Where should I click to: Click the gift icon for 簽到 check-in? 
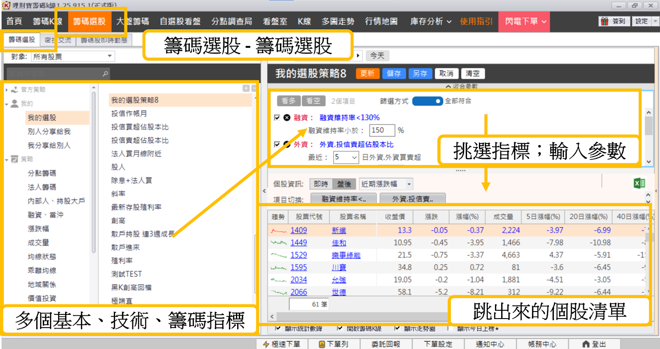coord(604,21)
